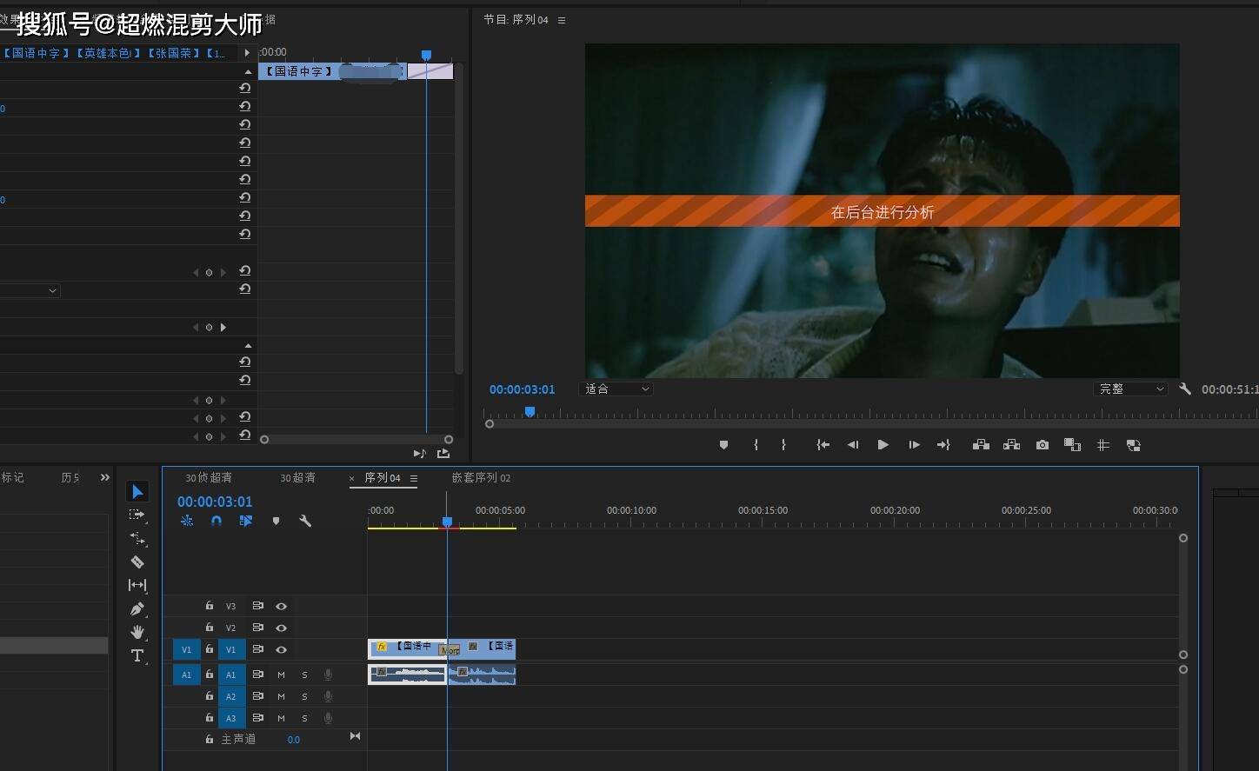Toggle lock on track V3
1259x771 pixels.
210,606
